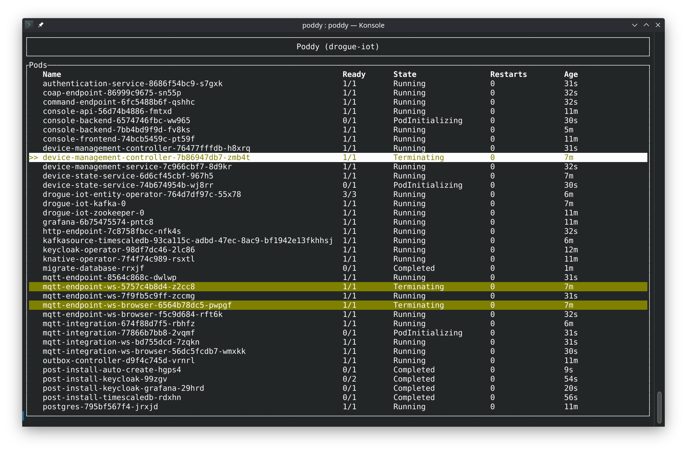
Task: Click the Pods panel label
Action: [38, 65]
